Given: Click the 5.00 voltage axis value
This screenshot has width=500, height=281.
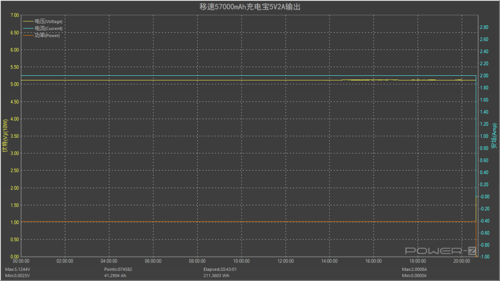Looking at the screenshot, I should (15, 84).
